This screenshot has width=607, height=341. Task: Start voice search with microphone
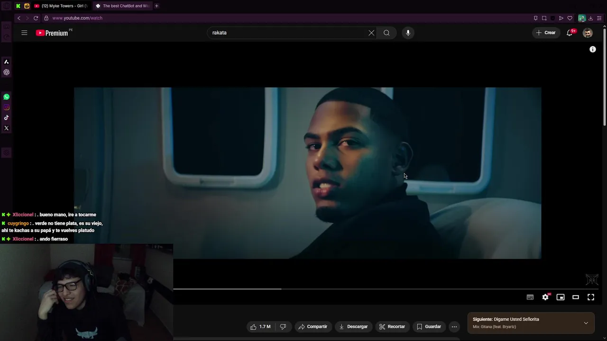click(x=408, y=33)
